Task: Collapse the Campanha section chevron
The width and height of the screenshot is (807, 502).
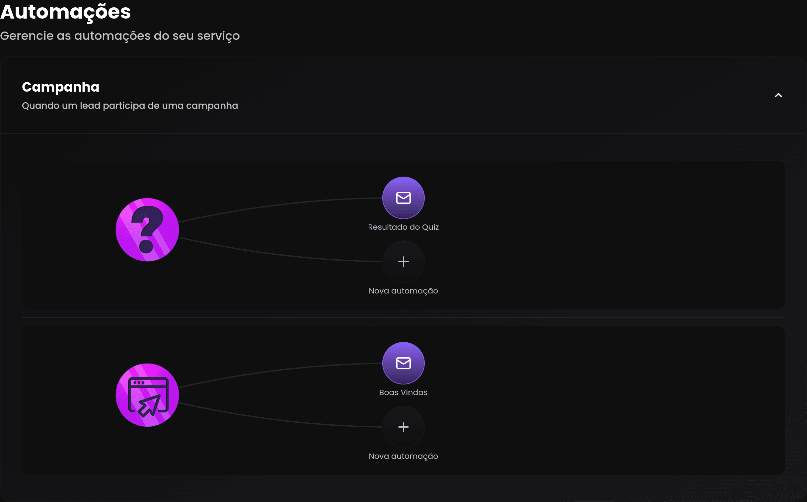Action: 778,95
